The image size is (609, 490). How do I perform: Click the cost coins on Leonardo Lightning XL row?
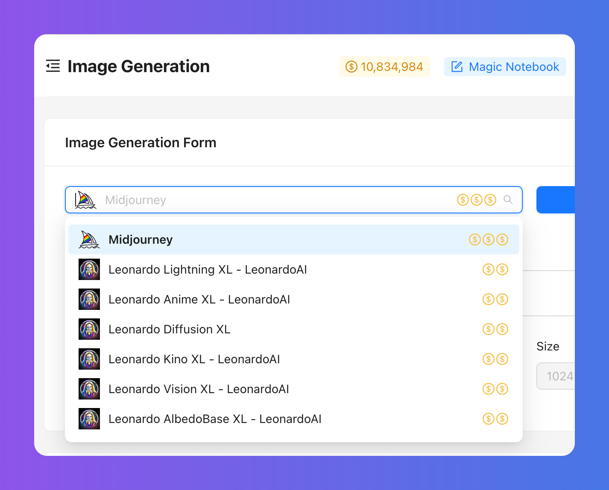click(x=495, y=269)
